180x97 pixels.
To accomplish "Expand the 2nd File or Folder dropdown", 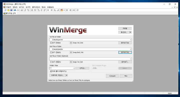I will 130,49.
